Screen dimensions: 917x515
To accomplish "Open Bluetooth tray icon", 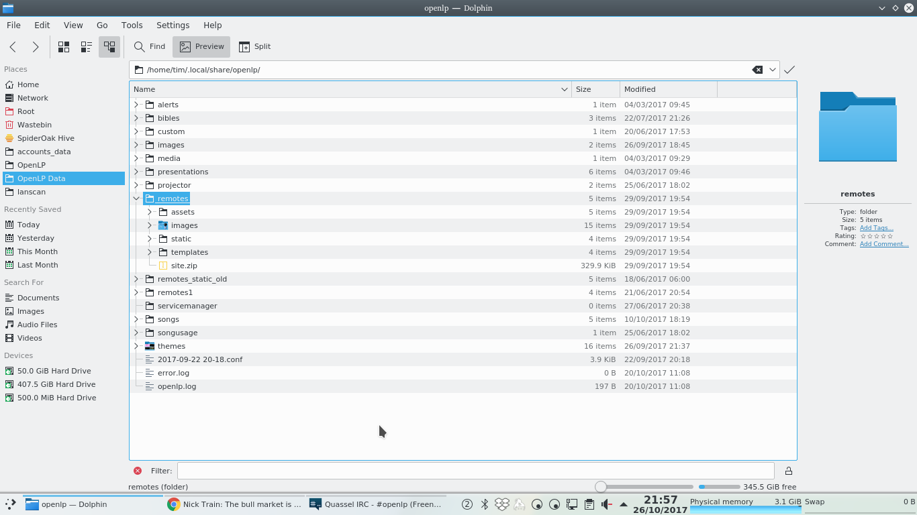I will click(x=484, y=504).
